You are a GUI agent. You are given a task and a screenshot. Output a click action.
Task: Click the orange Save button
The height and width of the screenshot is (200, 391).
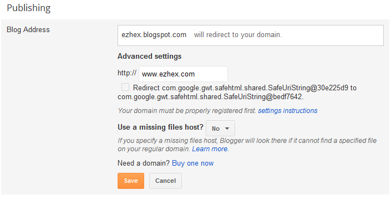(131, 181)
